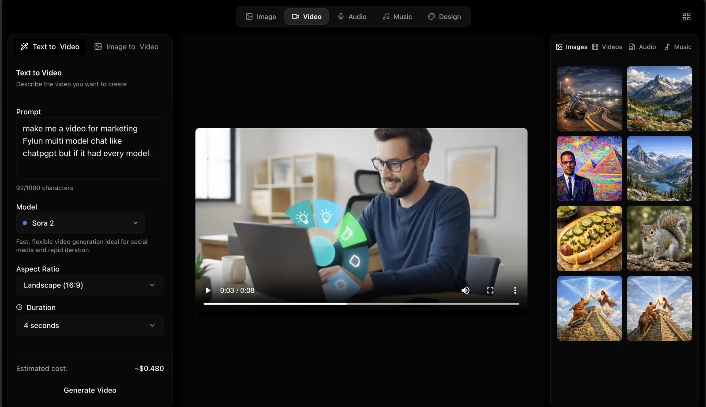This screenshot has height=407, width=706.
Task: Show the Audio gallery tab
Action: (x=642, y=47)
